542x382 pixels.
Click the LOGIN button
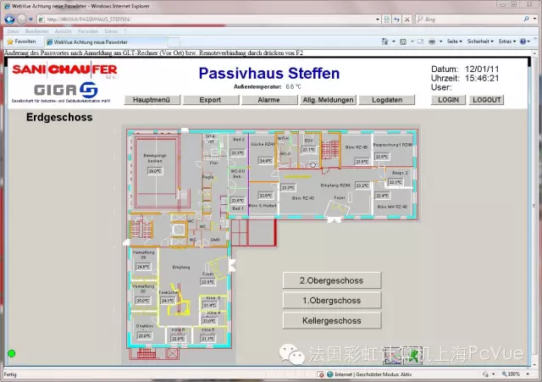448,100
